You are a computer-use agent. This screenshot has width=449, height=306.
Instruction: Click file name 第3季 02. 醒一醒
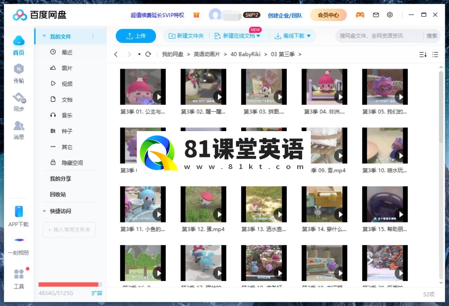(x=203, y=112)
